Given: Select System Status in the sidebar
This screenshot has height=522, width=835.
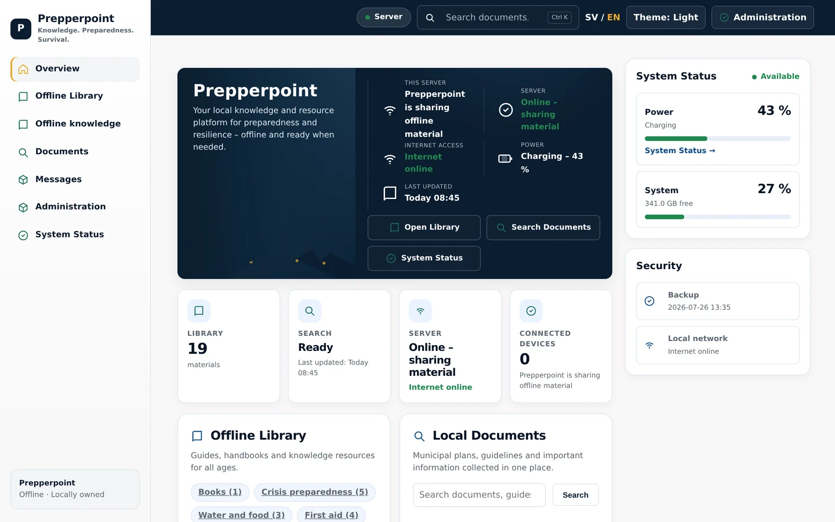Looking at the screenshot, I should coord(75,235).
